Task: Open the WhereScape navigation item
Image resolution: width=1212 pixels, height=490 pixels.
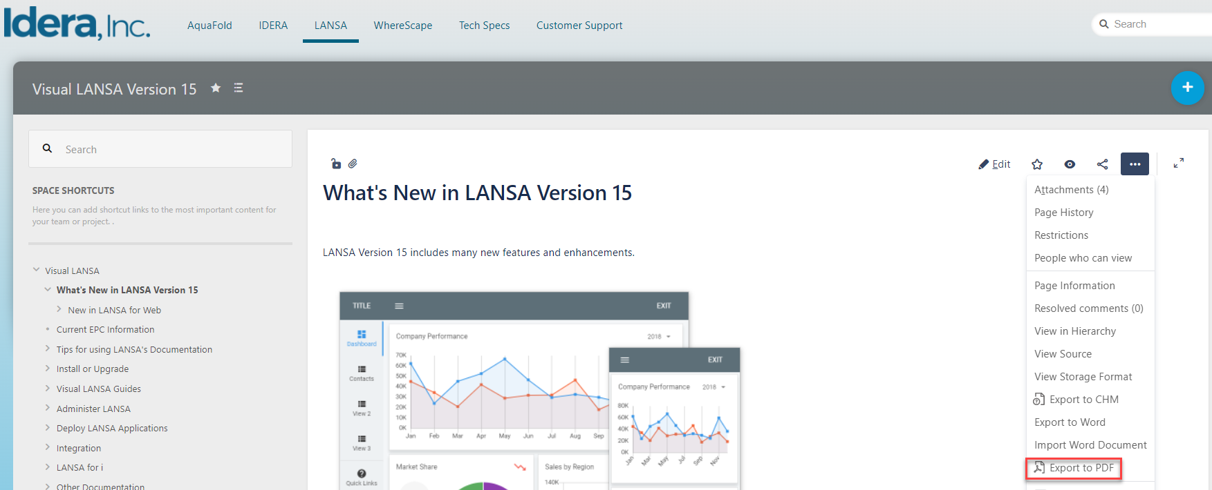Action: point(403,26)
